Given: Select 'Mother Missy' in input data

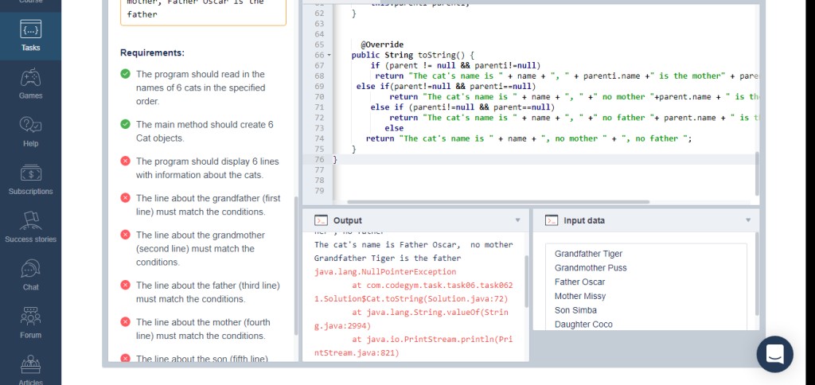Looking at the screenshot, I should pyautogui.click(x=580, y=296).
